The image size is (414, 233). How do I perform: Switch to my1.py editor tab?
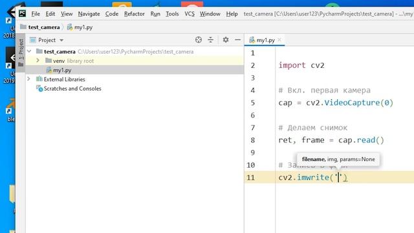click(x=265, y=40)
